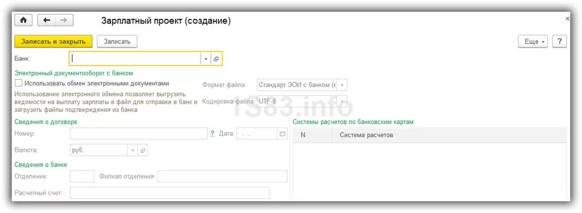This screenshot has height=213, width=582.
Task: Click the Отделение input field
Action: (x=82, y=177)
